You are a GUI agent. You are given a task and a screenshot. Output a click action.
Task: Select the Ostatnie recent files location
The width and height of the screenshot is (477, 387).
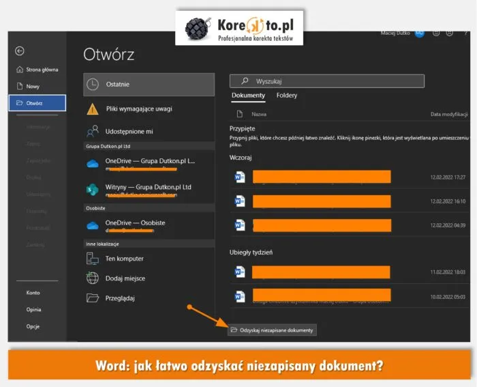(x=149, y=85)
